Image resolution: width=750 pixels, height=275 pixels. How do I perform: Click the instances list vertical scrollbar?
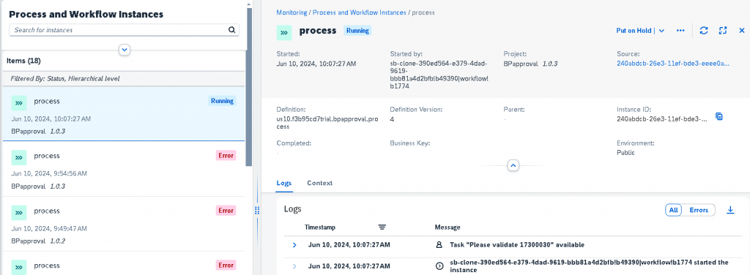tap(249, 86)
